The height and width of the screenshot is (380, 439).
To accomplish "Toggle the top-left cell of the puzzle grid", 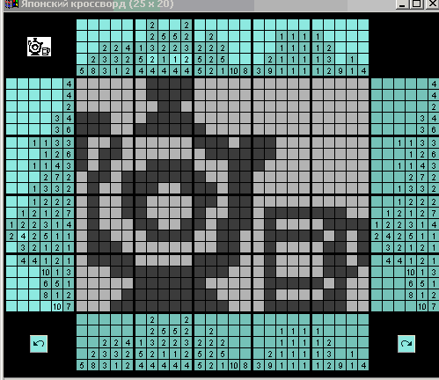I will (82, 84).
